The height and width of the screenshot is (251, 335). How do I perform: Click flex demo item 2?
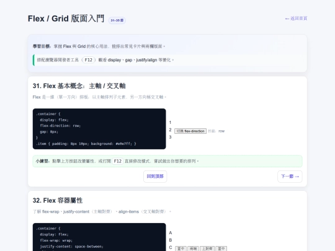tap(170, 130)
